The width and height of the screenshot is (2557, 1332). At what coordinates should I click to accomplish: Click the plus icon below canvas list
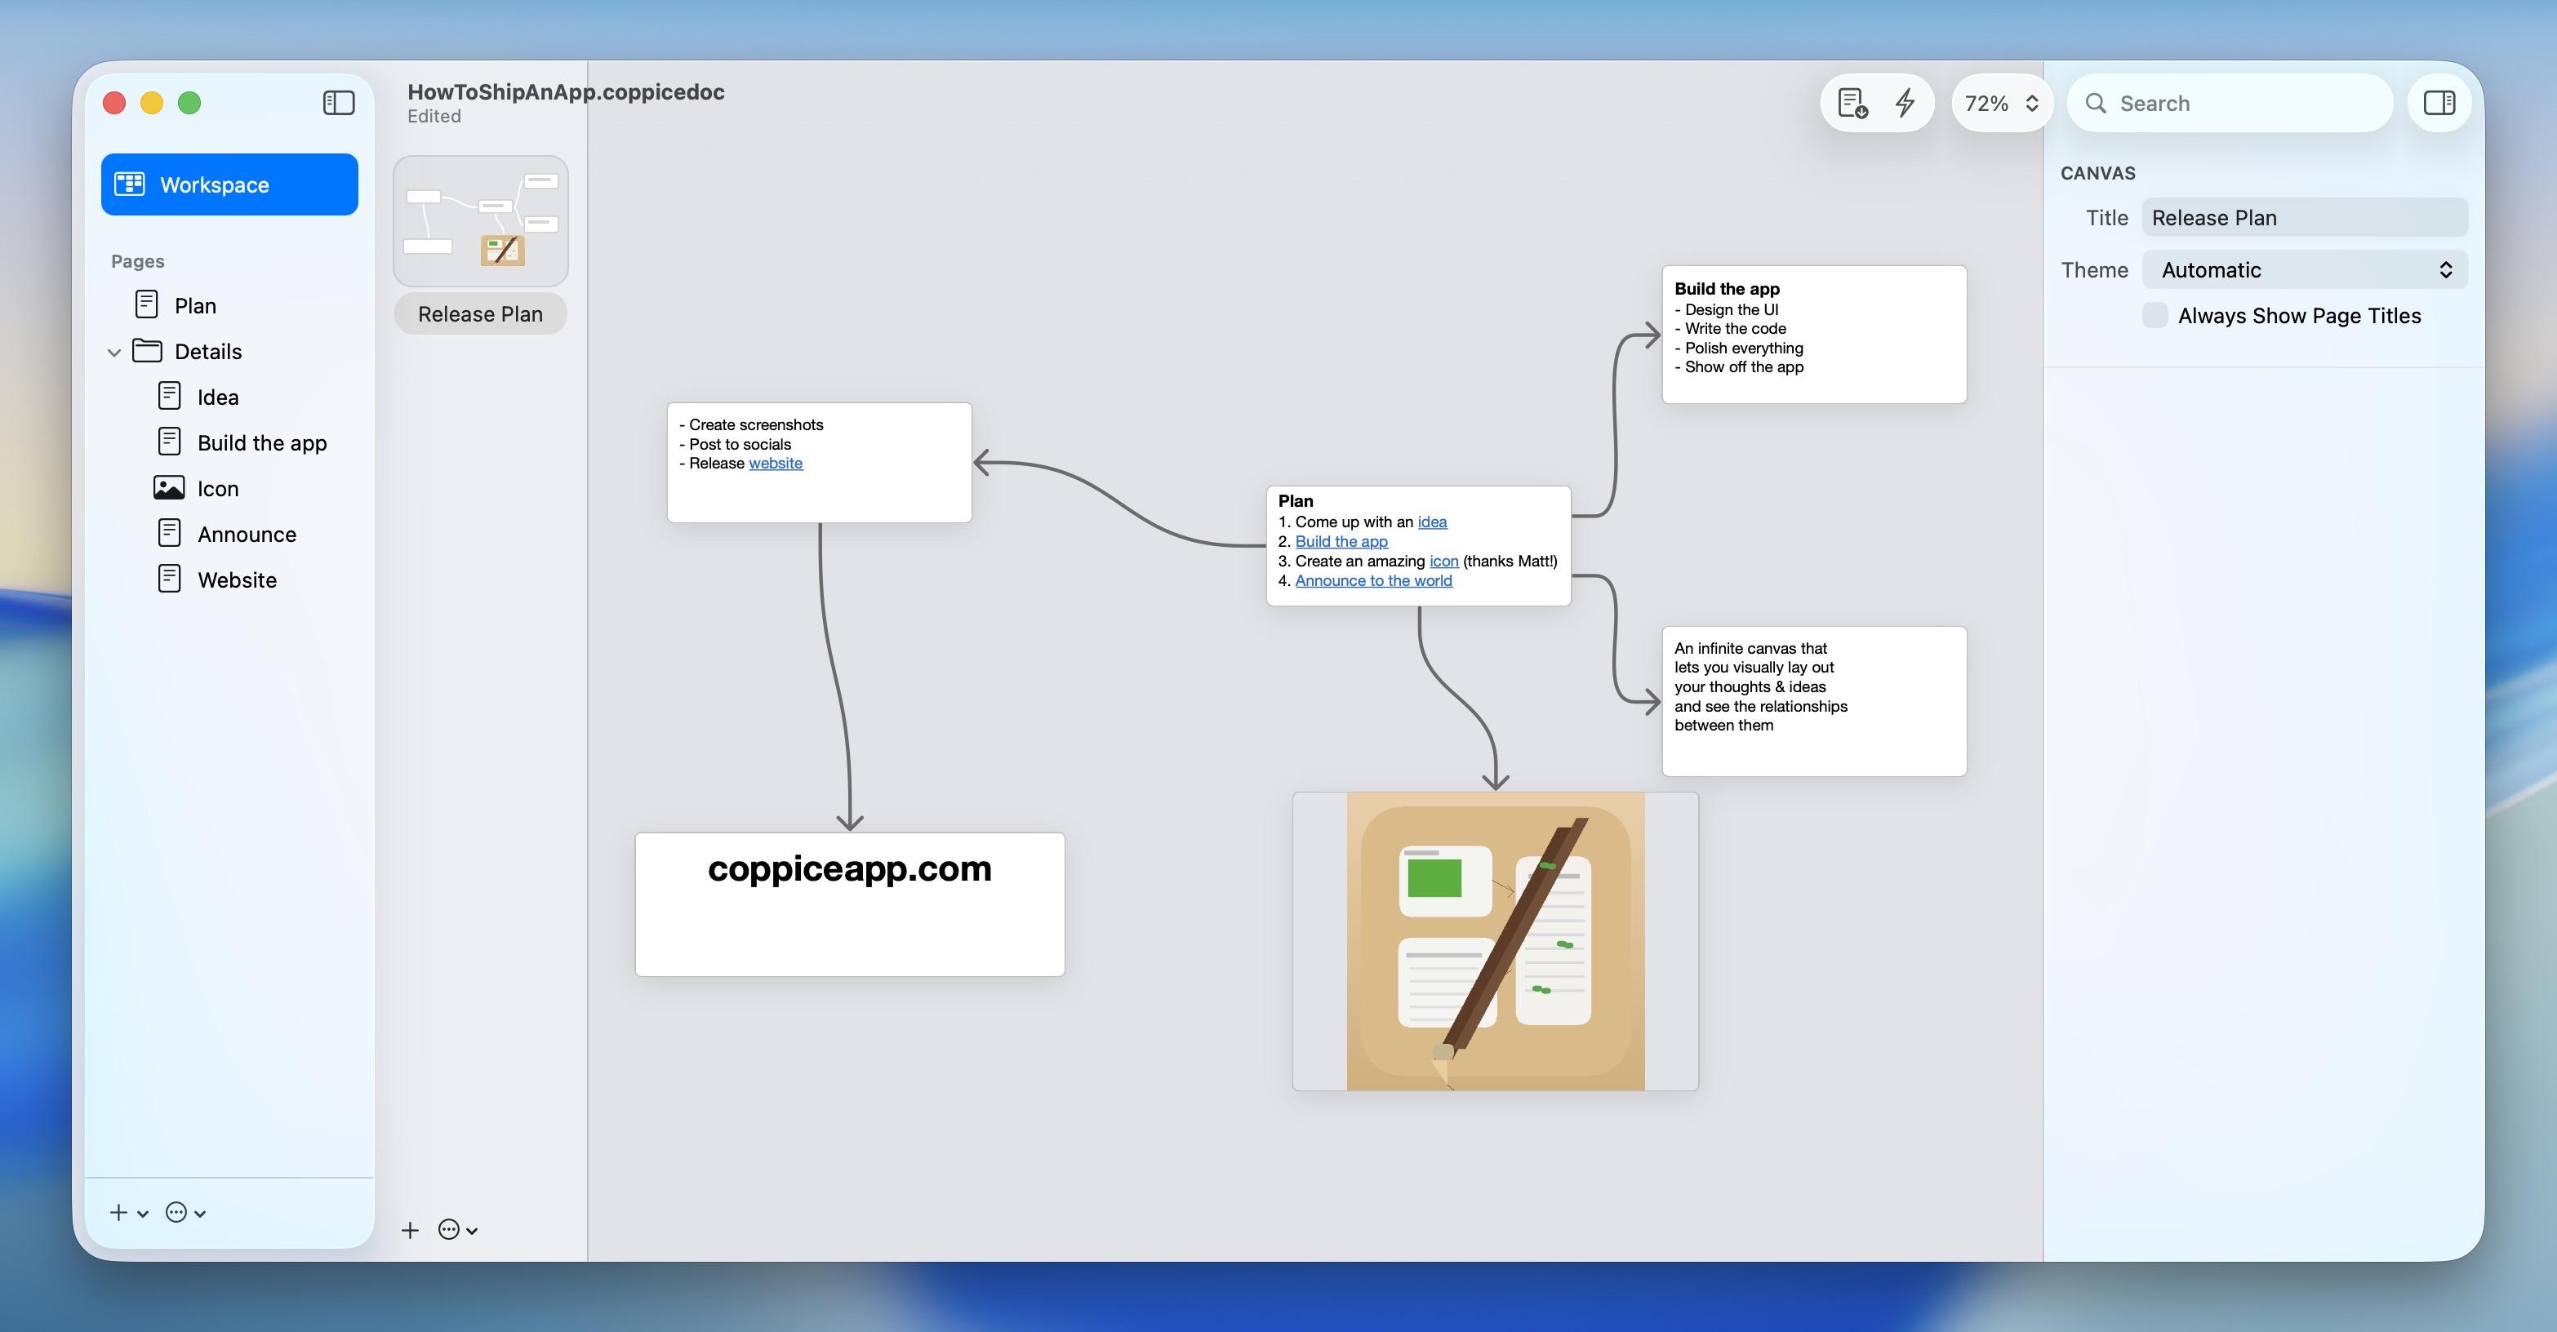[x=410, y=1230]
